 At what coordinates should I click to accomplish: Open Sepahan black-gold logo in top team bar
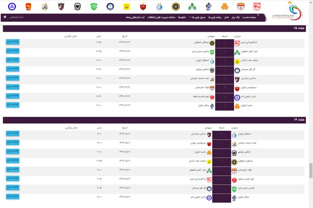pos(176,7)
